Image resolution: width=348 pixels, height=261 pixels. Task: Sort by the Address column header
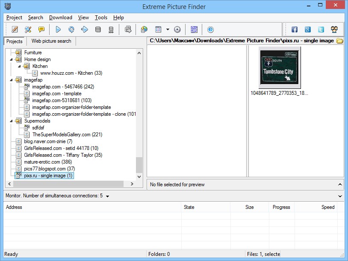pyautogui.click(x=92, y=207)
